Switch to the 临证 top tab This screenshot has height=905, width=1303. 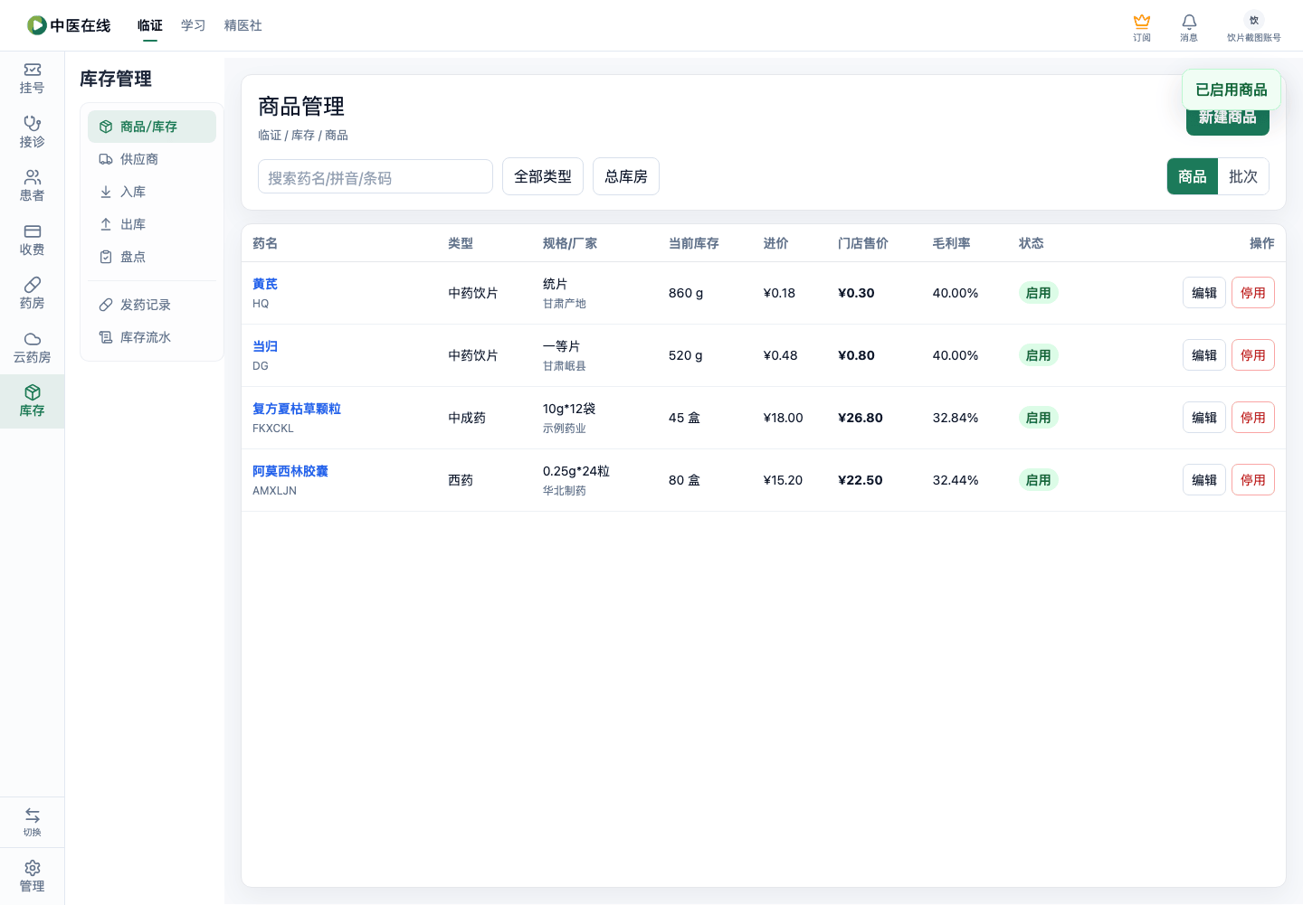click(150, 25)
